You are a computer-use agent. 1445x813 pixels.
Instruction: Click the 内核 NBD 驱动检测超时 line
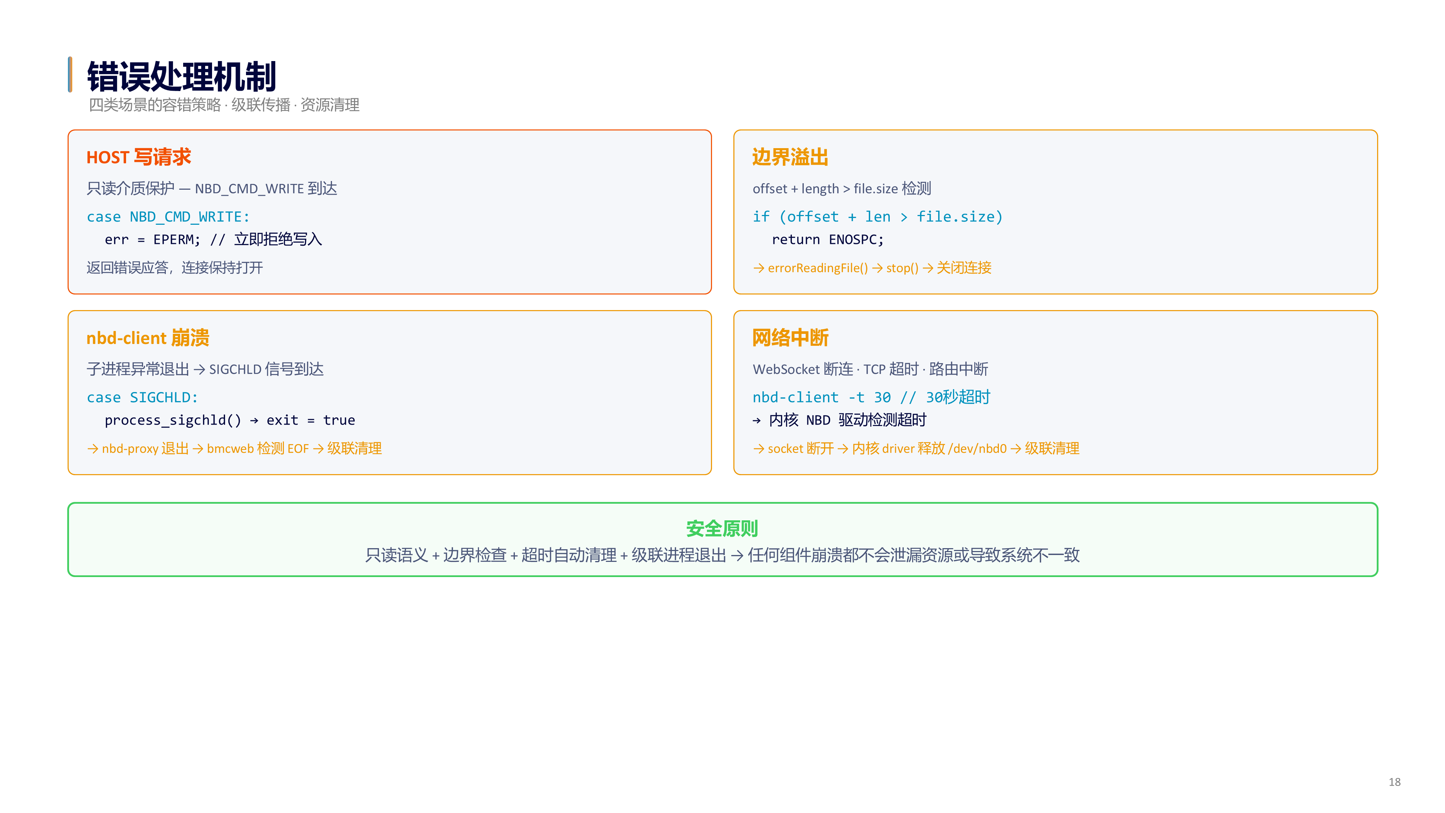click(839, 420)
